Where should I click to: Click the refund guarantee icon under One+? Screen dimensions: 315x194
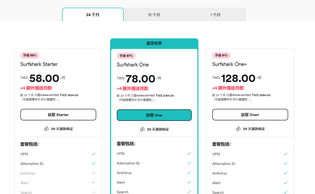238,129
